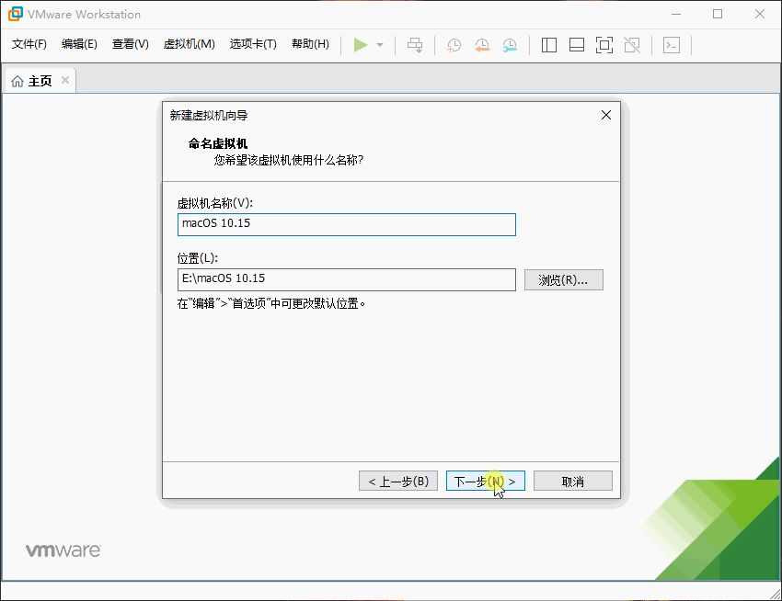Open the power options dropdown arrow
Viewport: 782px width, 601px height.
pyautogui.click(x=379, y=44)
